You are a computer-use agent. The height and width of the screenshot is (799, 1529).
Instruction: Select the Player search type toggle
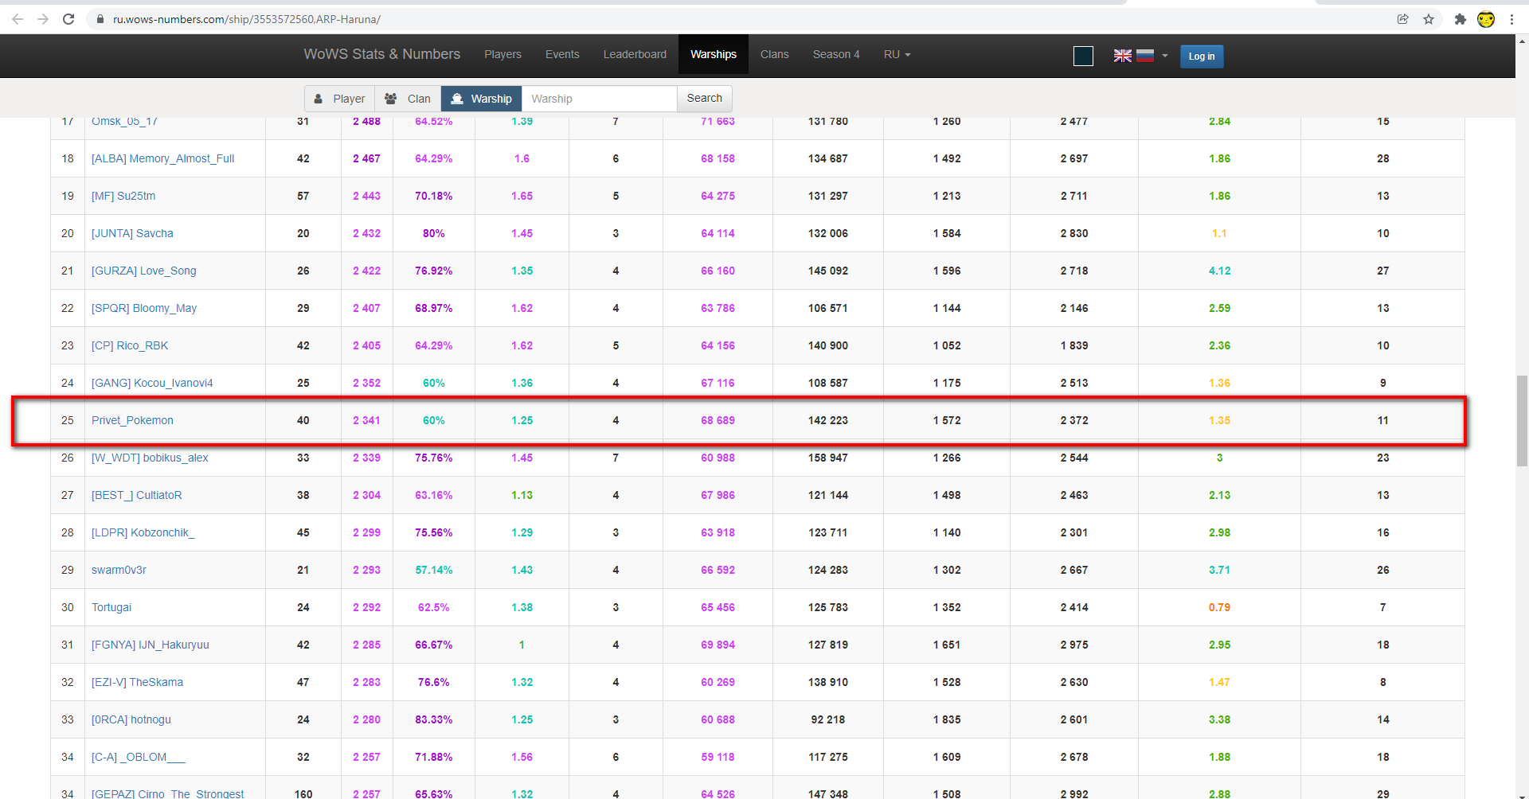coord(340,99)
